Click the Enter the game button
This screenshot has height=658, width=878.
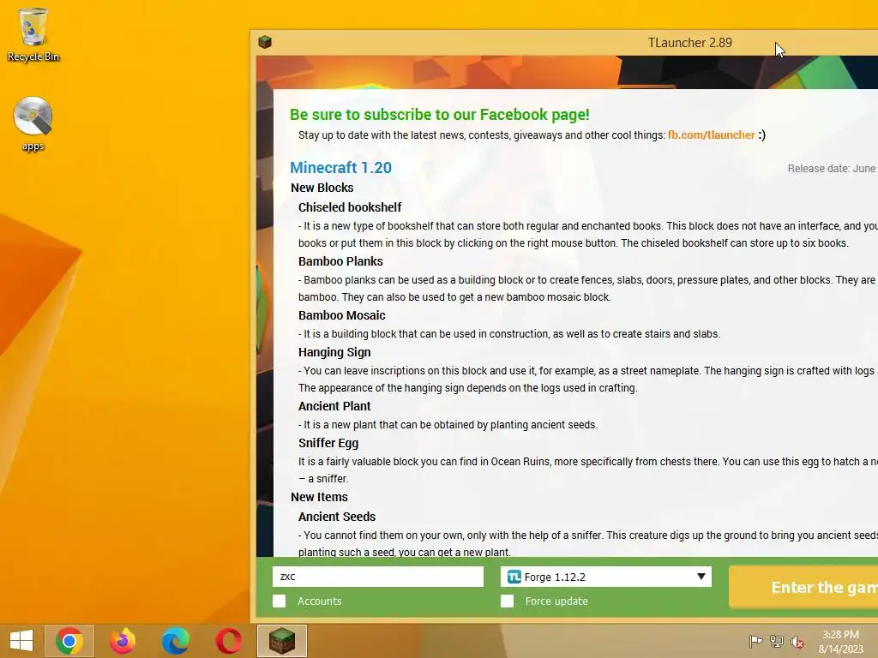point(803,587)
